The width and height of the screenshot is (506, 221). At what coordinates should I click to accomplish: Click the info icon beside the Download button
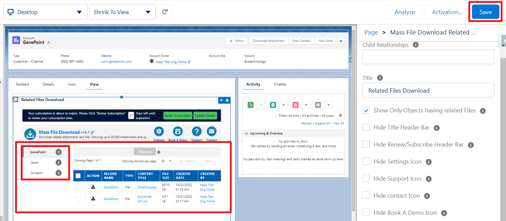click(x=159, y=152)
